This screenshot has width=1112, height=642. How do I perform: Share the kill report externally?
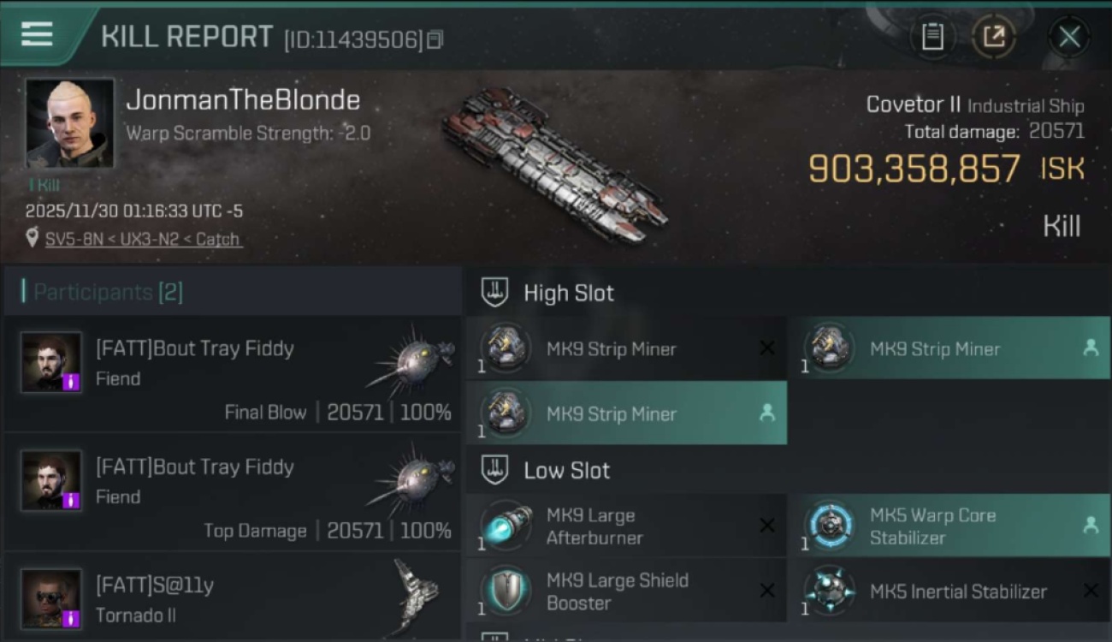[x=993, y=36]
